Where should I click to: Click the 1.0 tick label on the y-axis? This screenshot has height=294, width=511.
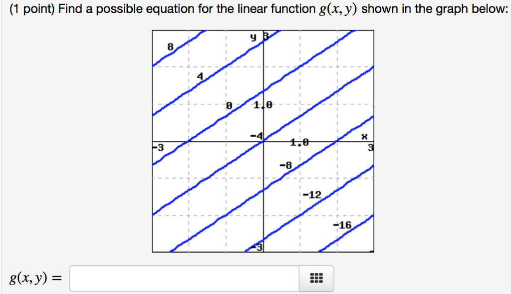263,106
